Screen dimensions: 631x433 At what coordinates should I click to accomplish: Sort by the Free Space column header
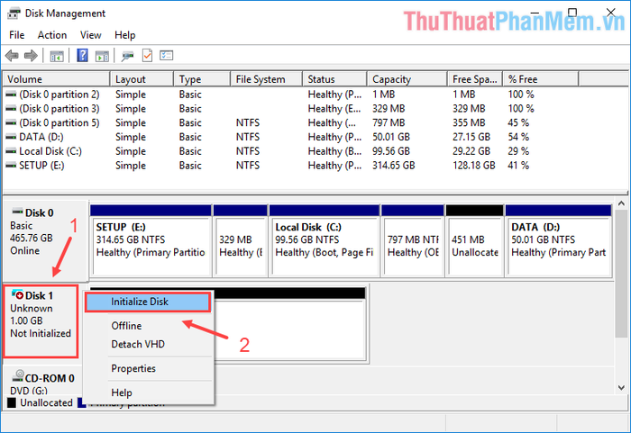pos(475,79)
